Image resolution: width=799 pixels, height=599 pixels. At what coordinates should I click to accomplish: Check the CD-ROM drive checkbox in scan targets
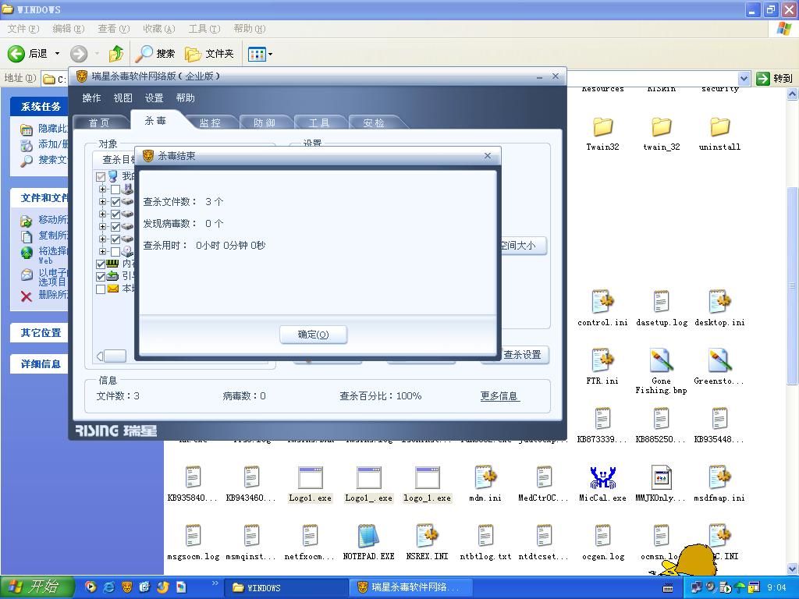point(115,252)
